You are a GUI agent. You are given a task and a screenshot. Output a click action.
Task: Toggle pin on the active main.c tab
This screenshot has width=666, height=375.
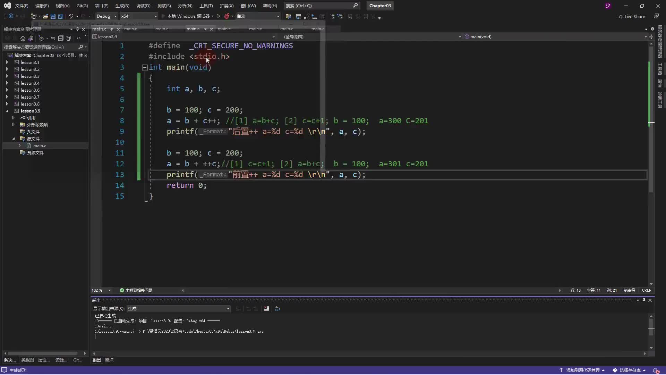tap(205, 29)
